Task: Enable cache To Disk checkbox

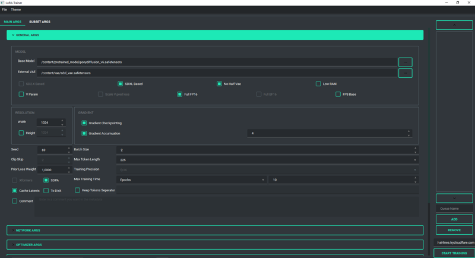Action: click(x=46, y=191)
